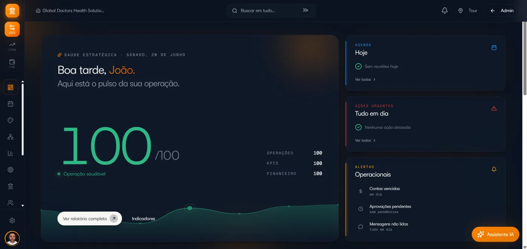This screenshot has height=249, width=527.
Task: Click the Contas vencidas alert row
Action: (x=425, y=191)
